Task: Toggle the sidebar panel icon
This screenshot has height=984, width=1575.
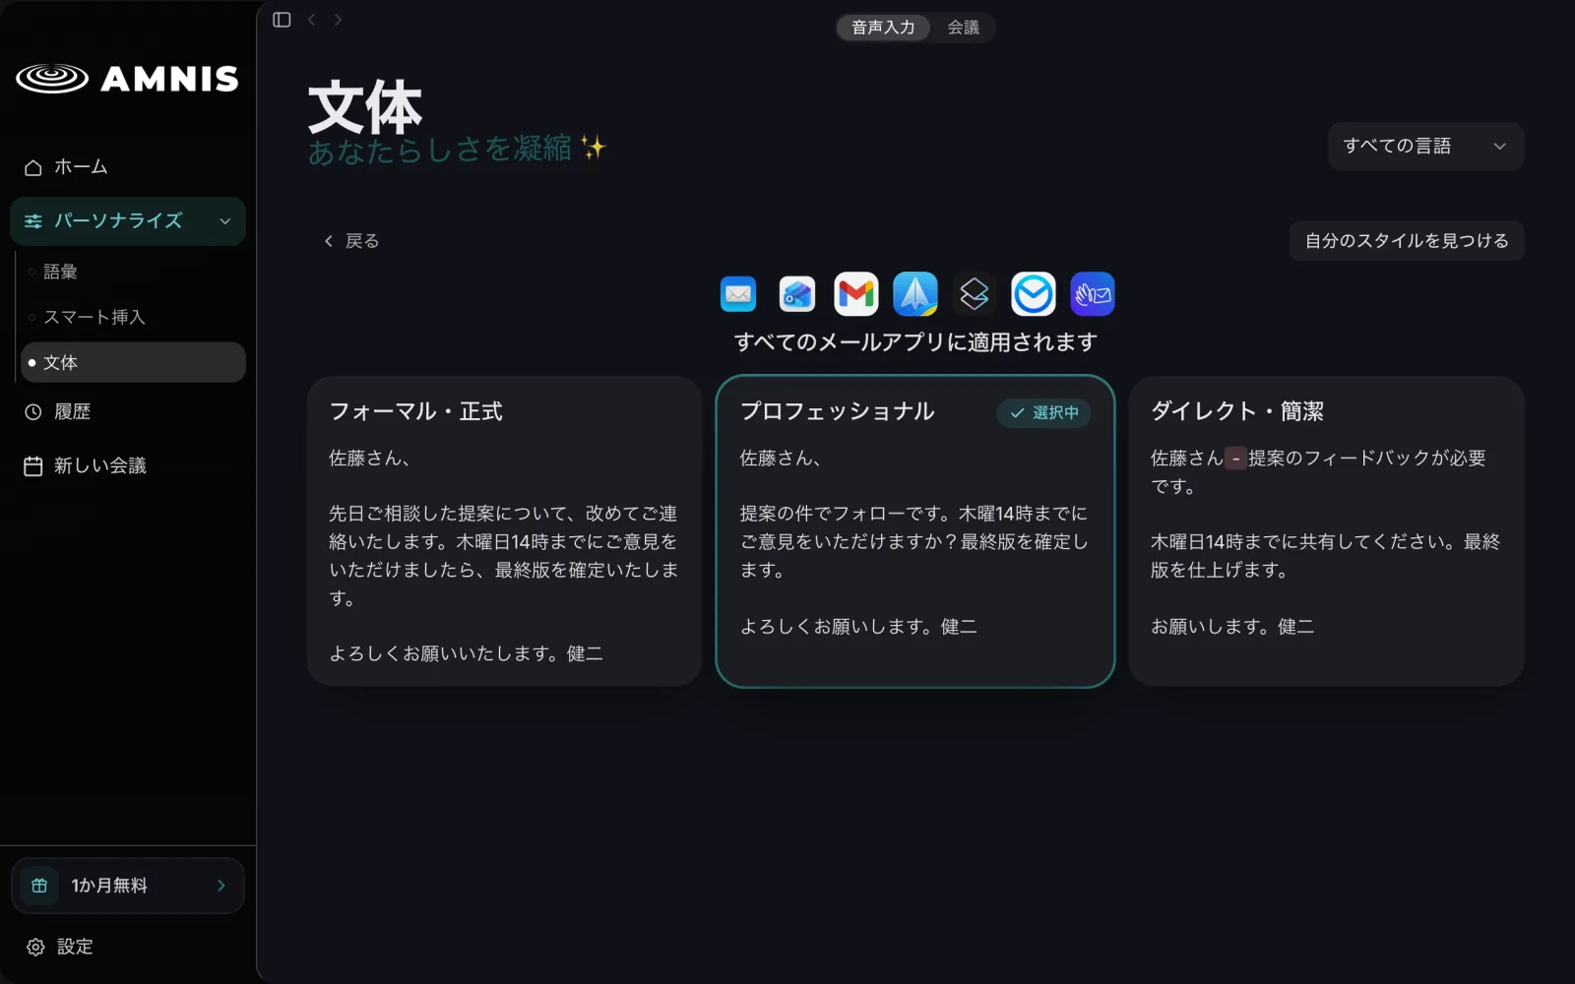Action: 282,20
